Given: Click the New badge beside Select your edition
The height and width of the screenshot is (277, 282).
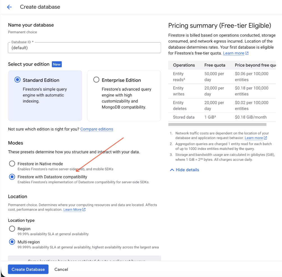Looking at the screenshot, I should tap(57, 64).
